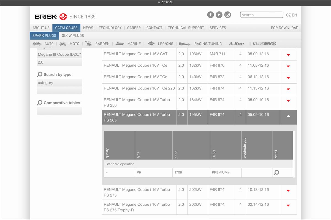Click the Comparative tables magnifier icon

pyautogui.click(x=40, y=103)
